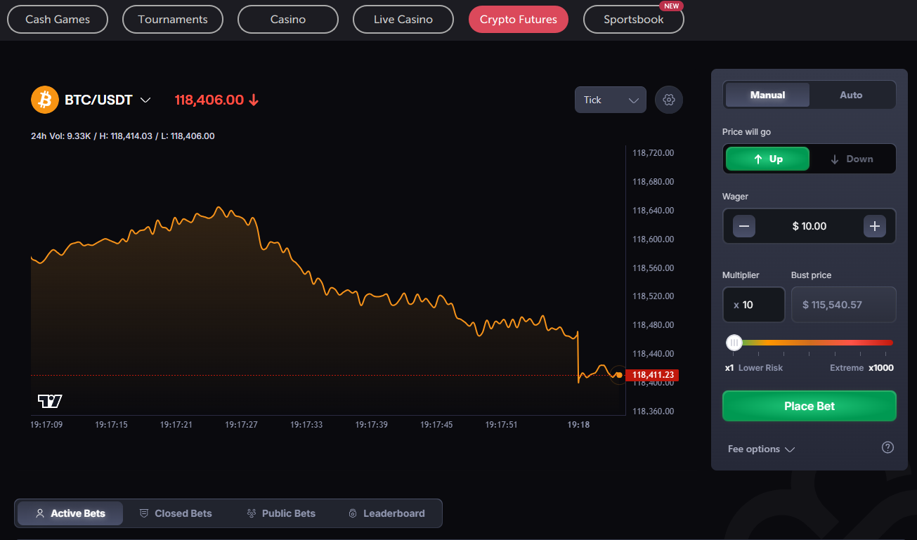The height and width of the screenshot is (540, 917).
Task: Open the chart settings gear
Action: point(669,100)
